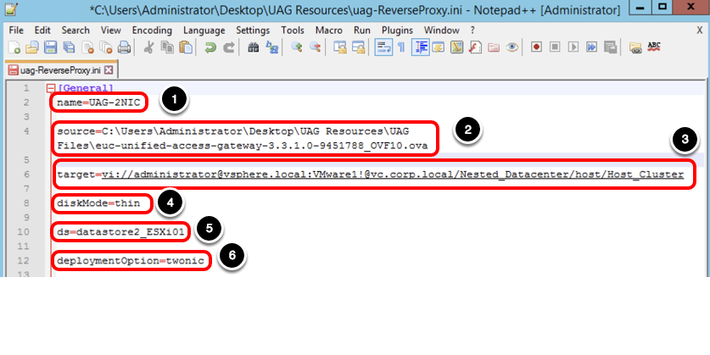Toggle the Show Indent Guide icon
Image resolution: width=710 pixels, height=355 pixels.
click(420, 47)
